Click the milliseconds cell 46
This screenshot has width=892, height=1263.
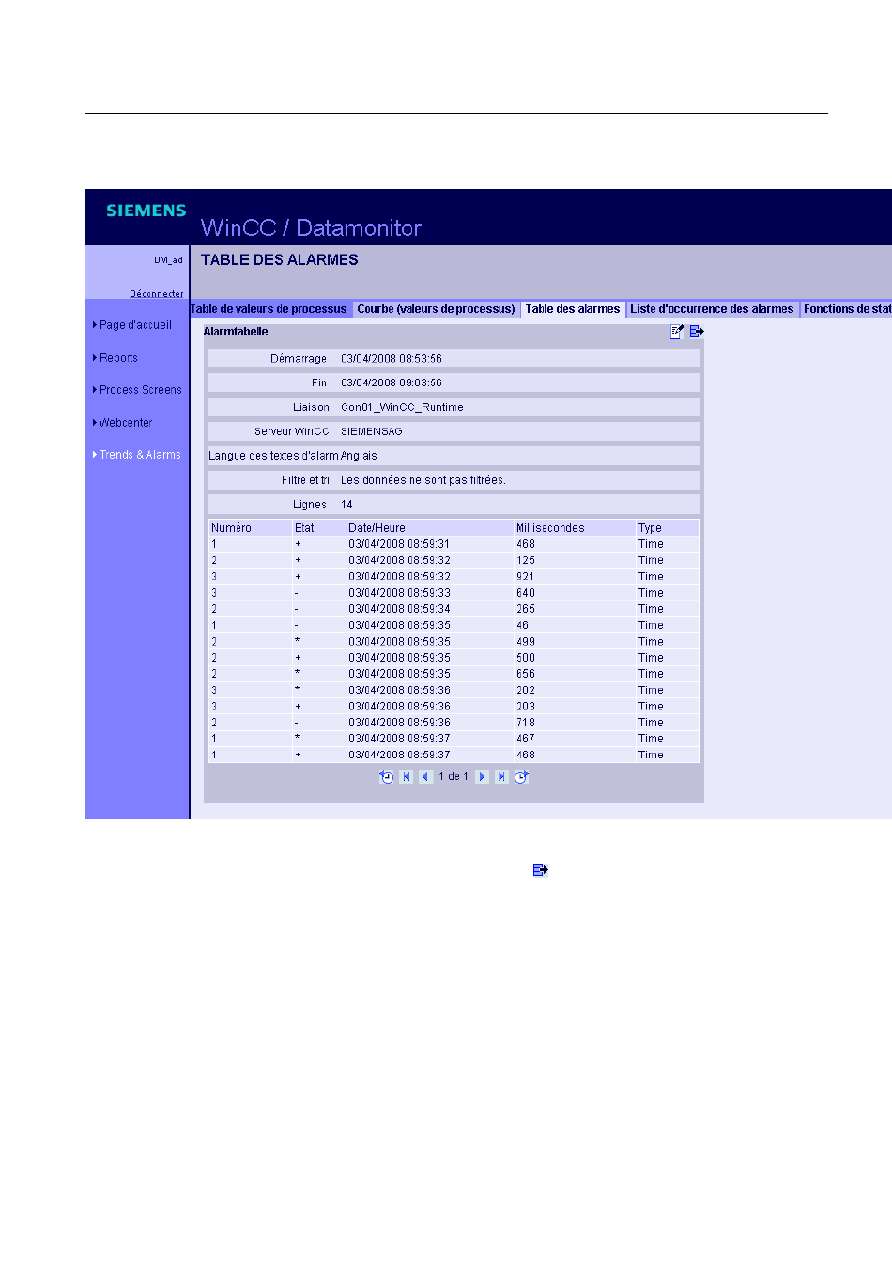tap(523, 625)
